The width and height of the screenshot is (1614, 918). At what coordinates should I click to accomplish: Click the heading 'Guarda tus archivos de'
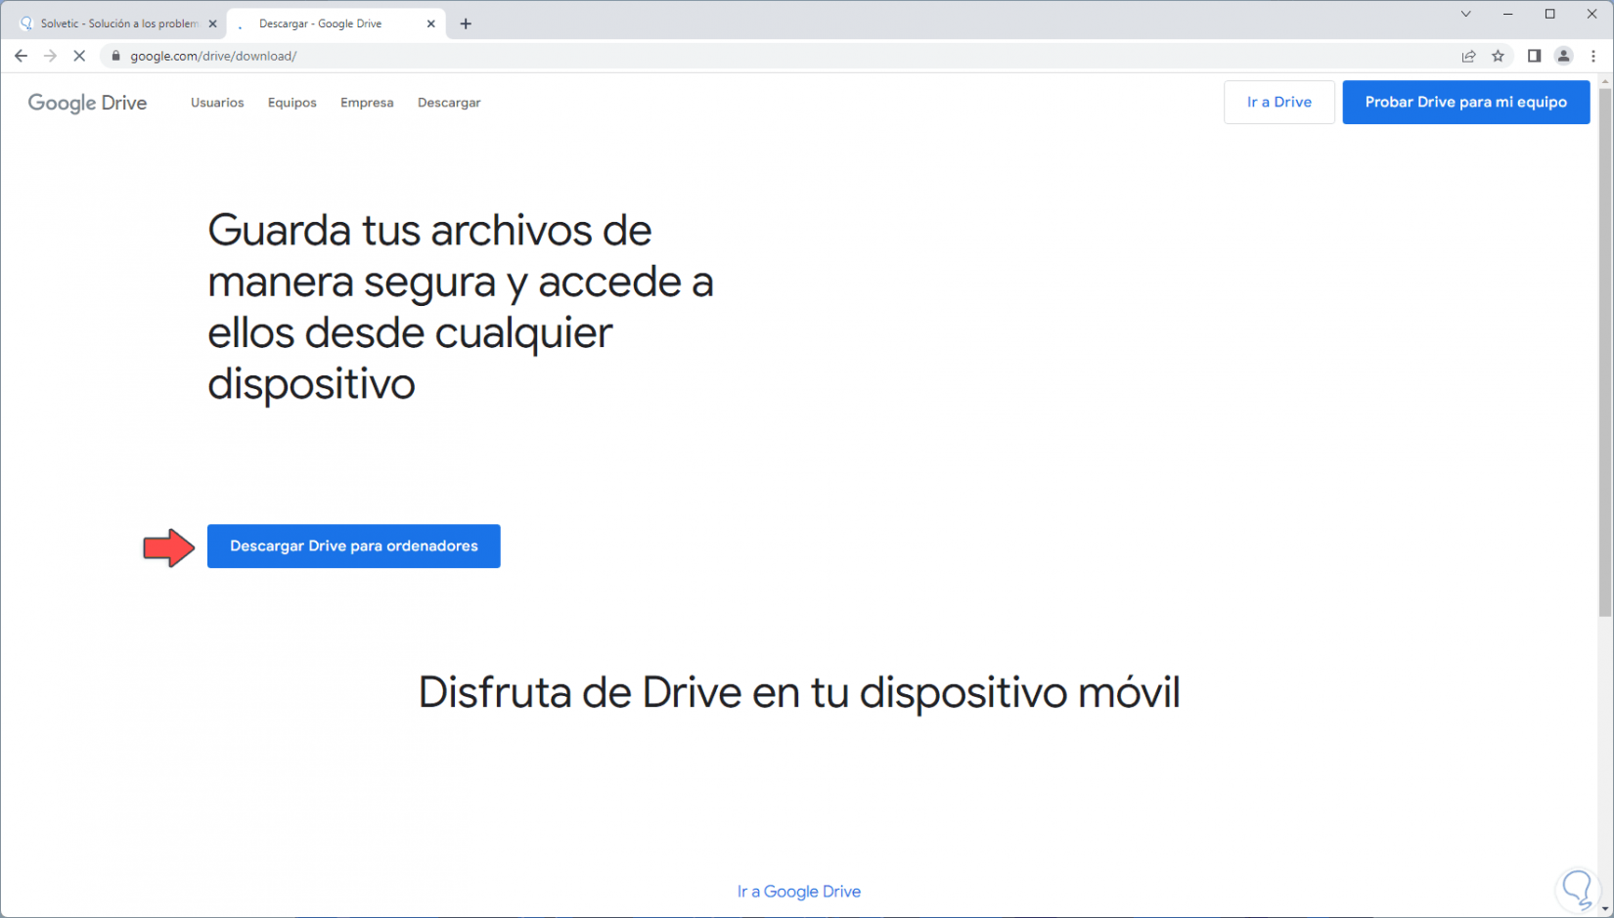point(429,231)
